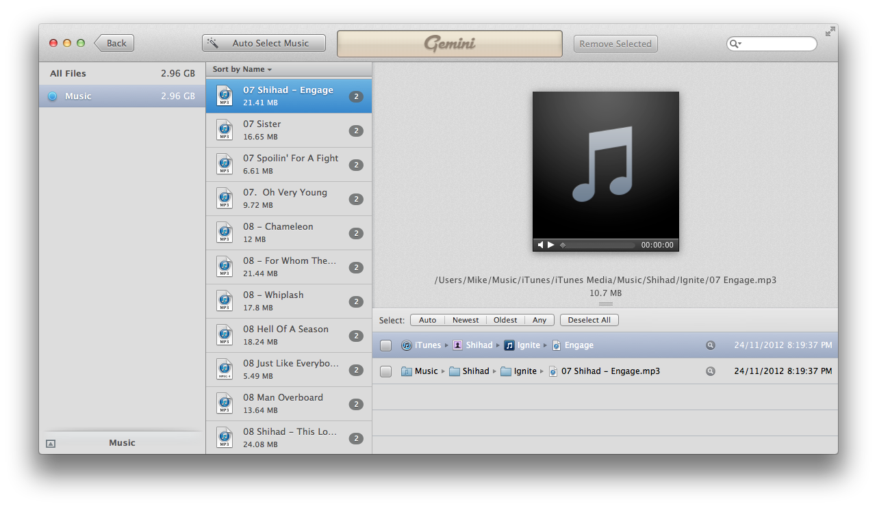
Task: Mute the audio preview speaker icon
Action: point(540,245)
